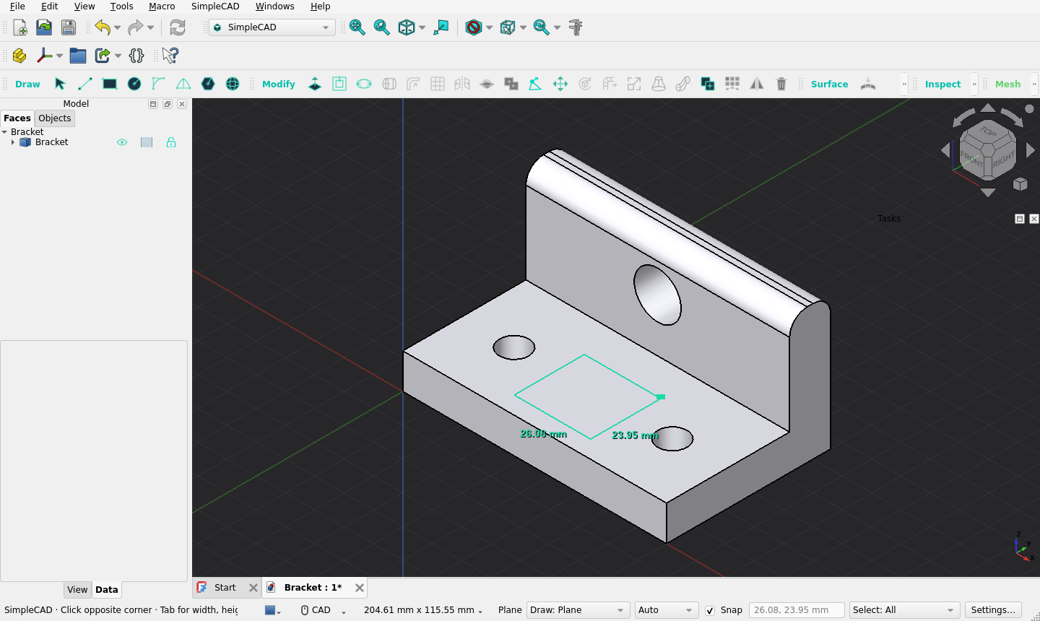Switch to the Start document tab
This screenshot has height=621, width=1040.
pos(225,588)
